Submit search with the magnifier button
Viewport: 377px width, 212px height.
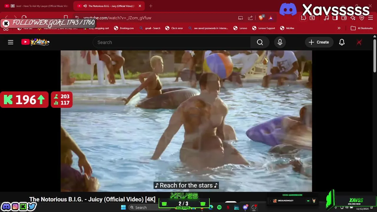(x=260, y=42)
